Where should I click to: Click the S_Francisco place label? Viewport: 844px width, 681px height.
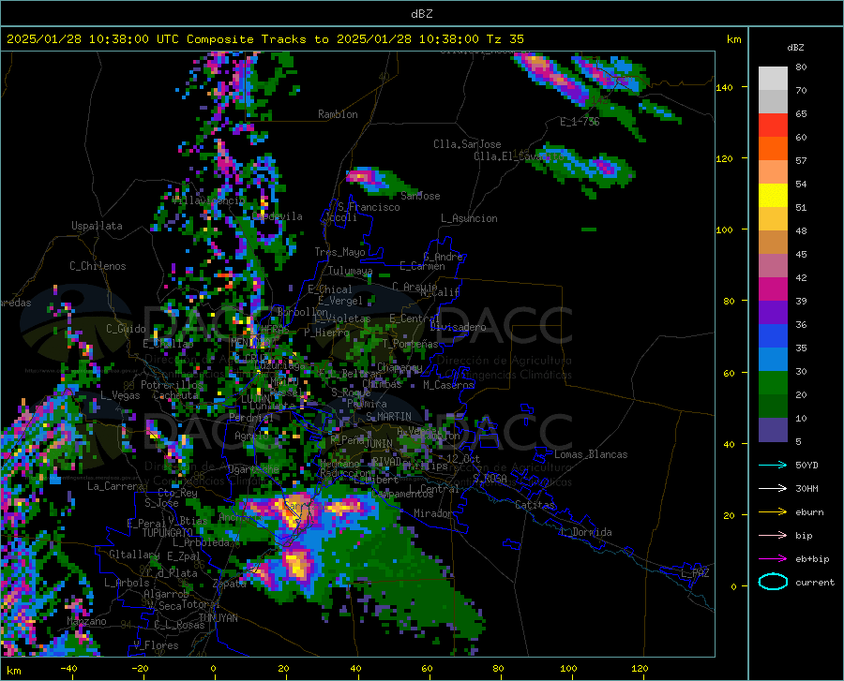point(369,207)
